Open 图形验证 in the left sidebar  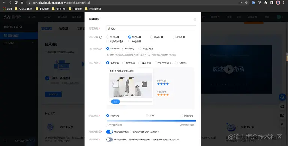[x=18, y=36]
